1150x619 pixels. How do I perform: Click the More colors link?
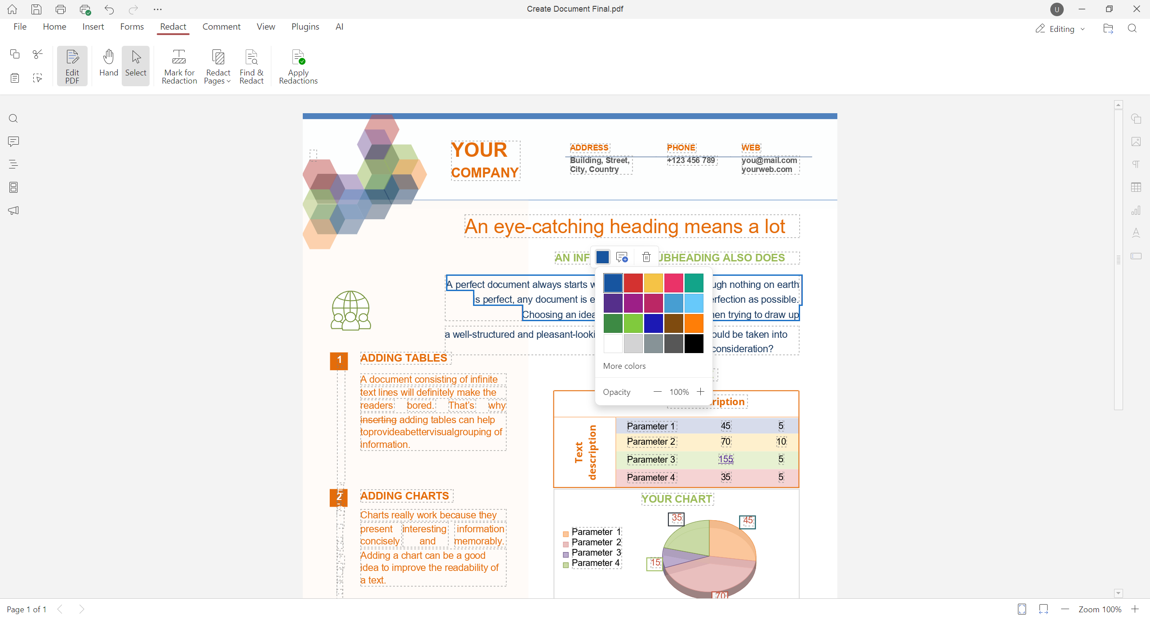[x=624, y=366]
